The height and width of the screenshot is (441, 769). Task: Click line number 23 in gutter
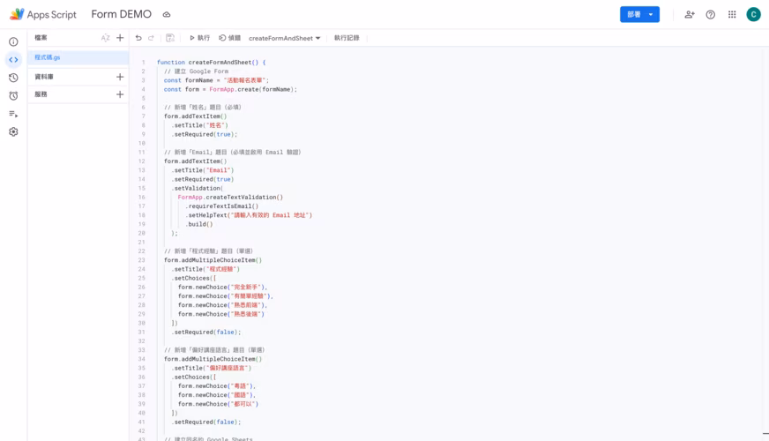pyautogui.click(x=142, y=260)
